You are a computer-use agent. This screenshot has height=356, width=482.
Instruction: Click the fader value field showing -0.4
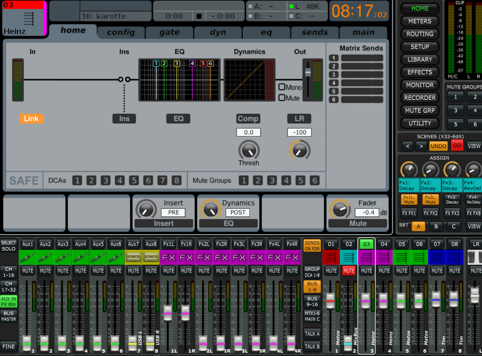coord(367,212)
